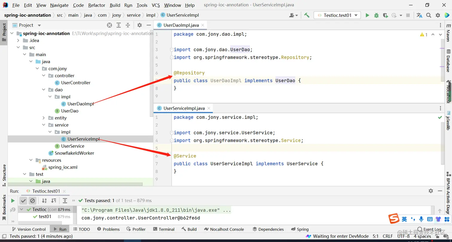This screenshot has height=242, width=452.
Task: Click the Build project hammer icon
Action: 307,15
